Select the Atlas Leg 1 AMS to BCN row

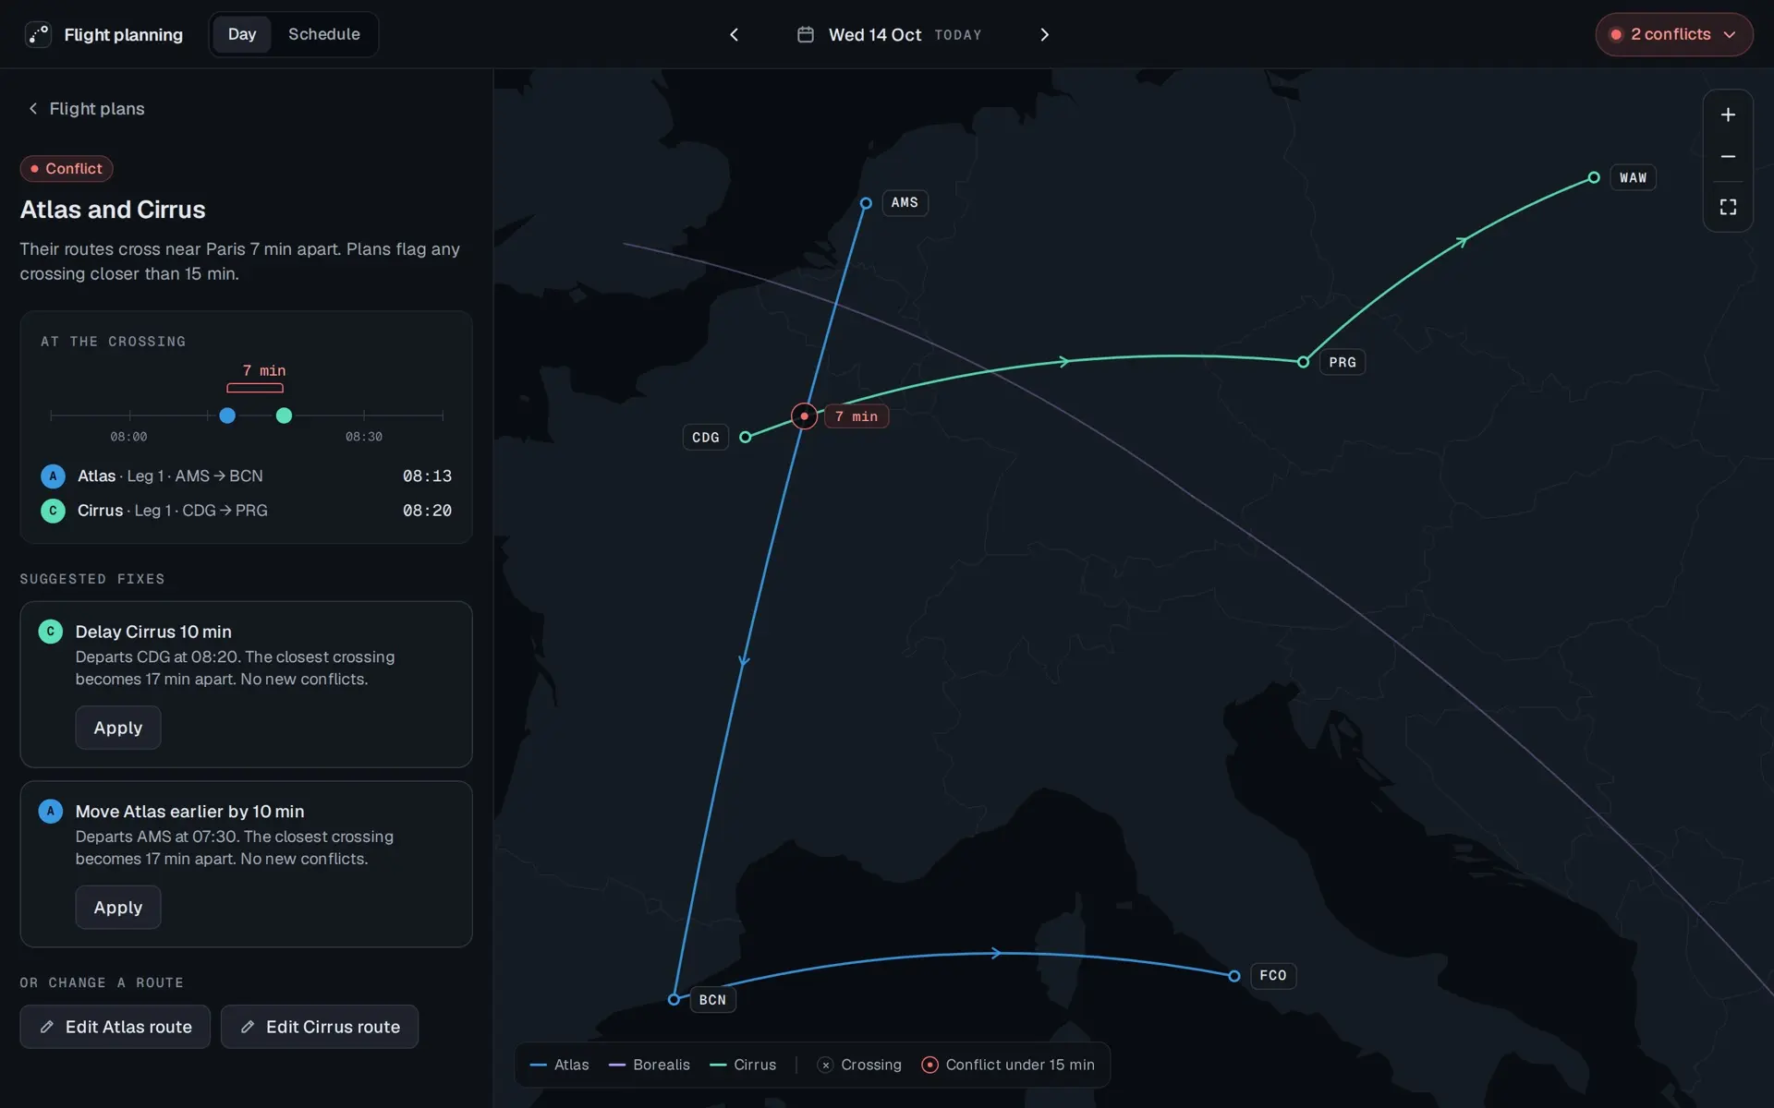[246, 476]
